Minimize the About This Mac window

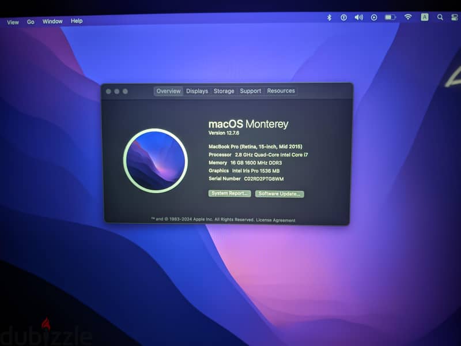pos(117,92)
